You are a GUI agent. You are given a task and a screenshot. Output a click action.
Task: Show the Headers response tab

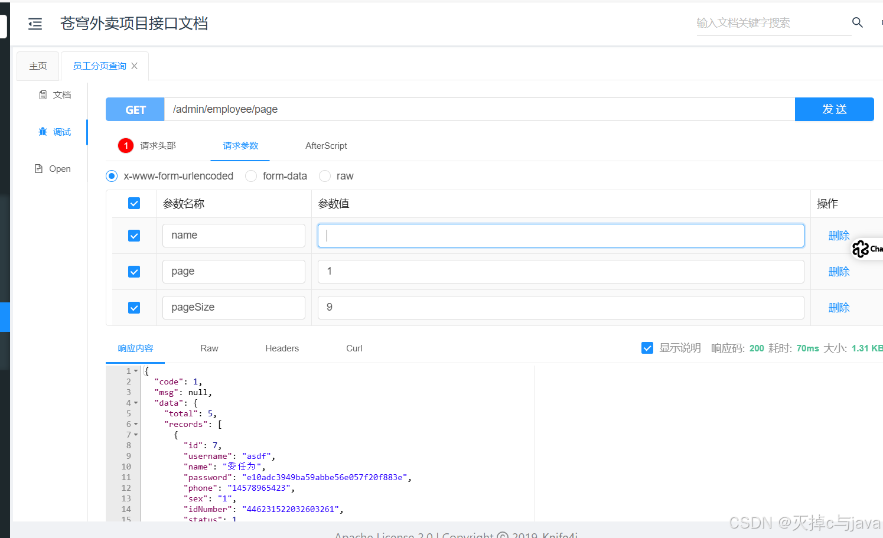pyautogui.click(x=282, y=348)
